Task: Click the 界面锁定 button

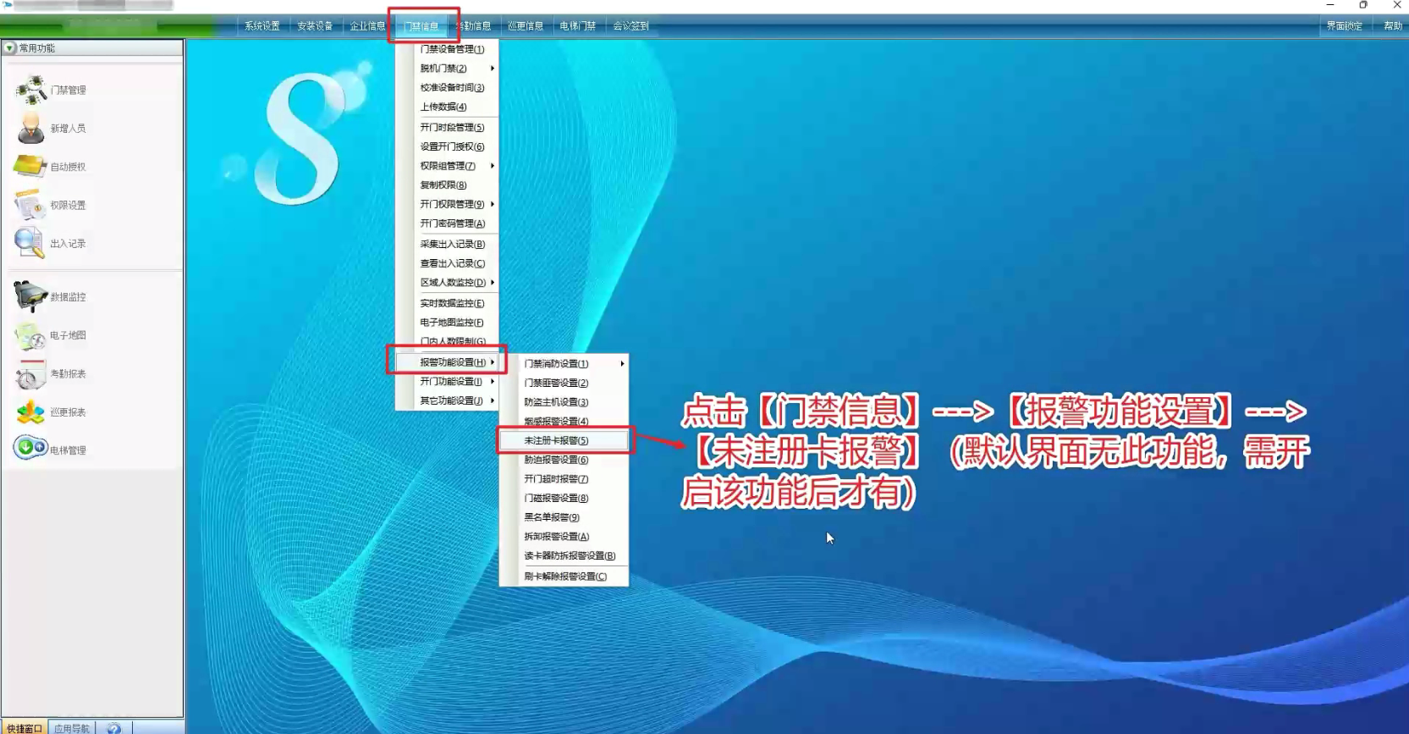Action: (1344, 26)
